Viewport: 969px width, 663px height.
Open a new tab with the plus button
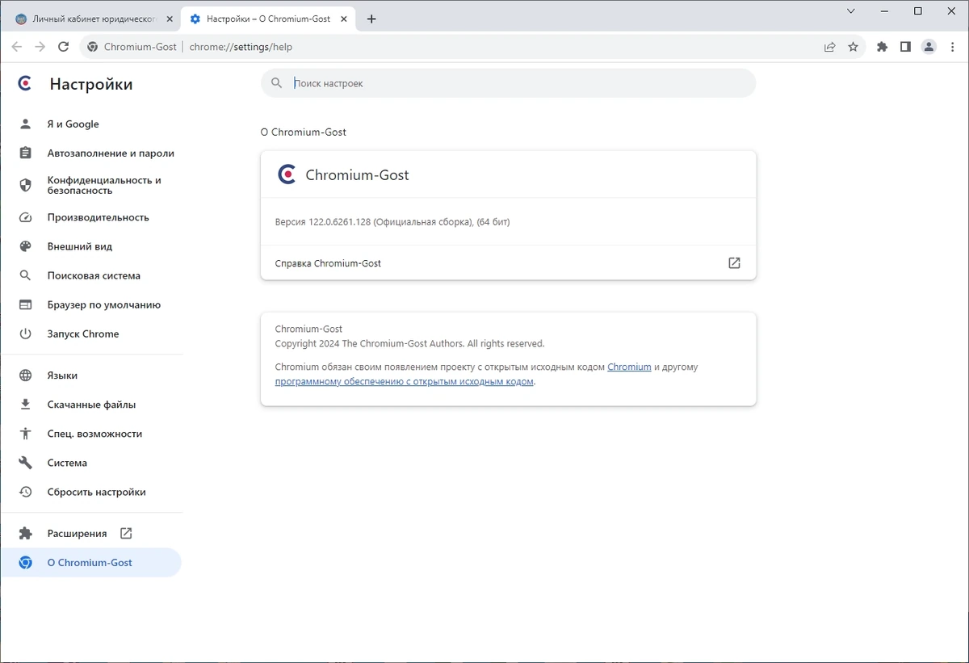tap(371, 19)
